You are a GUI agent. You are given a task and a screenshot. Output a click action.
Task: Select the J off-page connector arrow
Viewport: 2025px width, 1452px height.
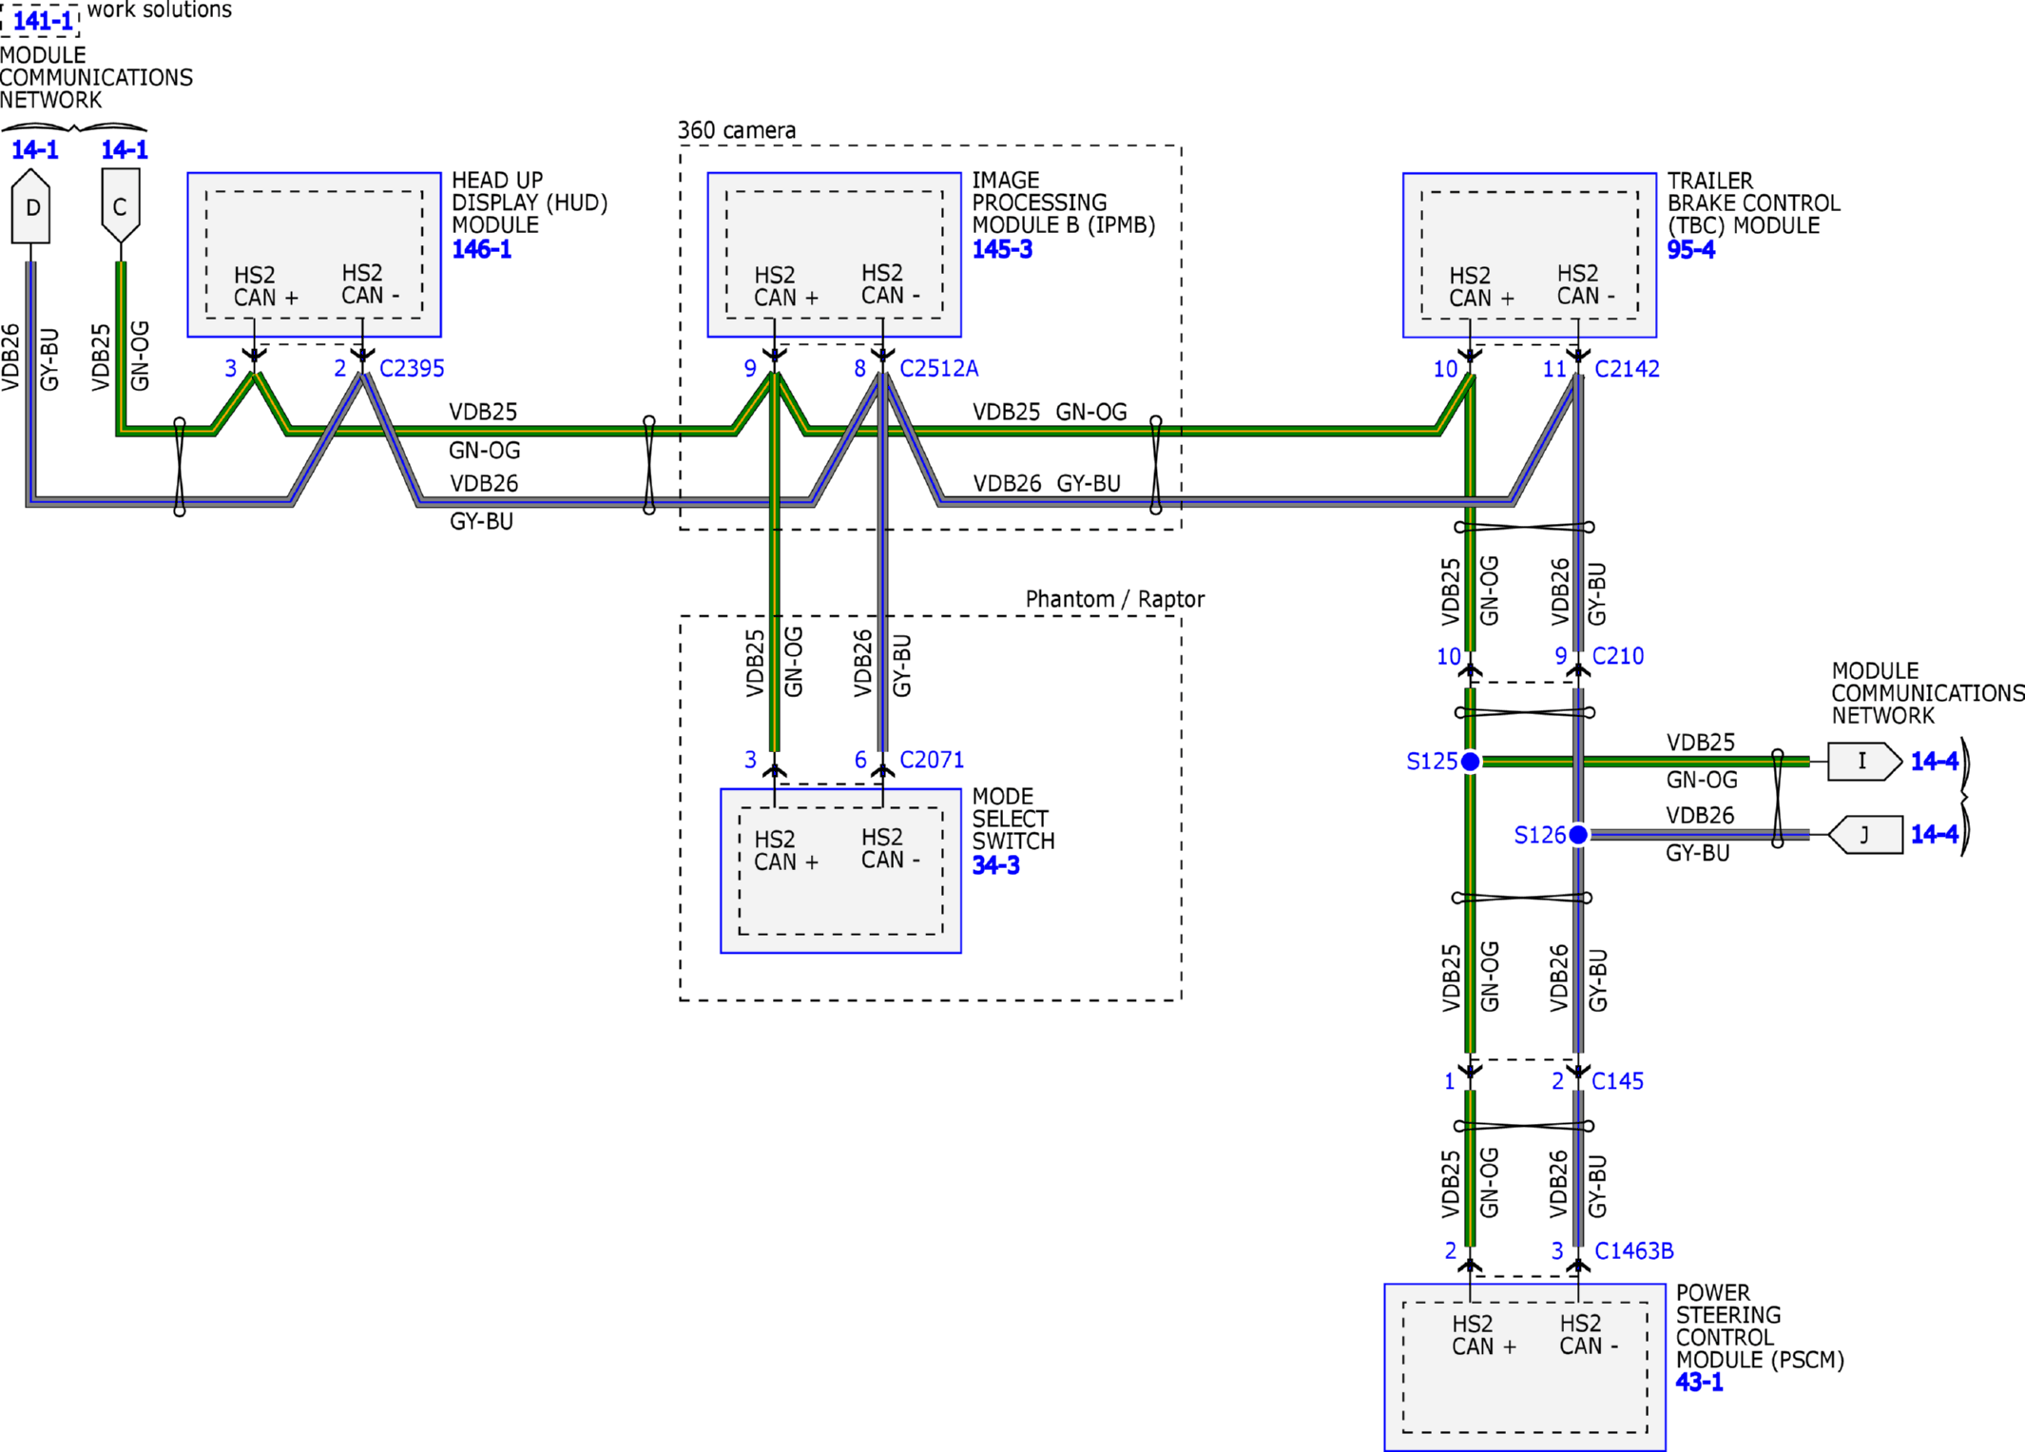pyautogui.click(x=1865, y=835)
